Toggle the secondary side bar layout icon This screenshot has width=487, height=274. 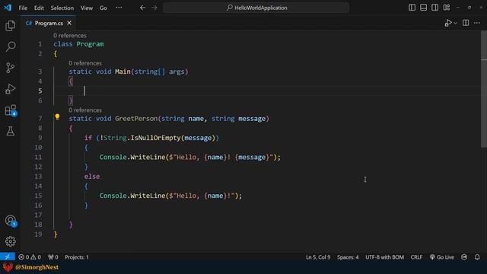point(434,8)
